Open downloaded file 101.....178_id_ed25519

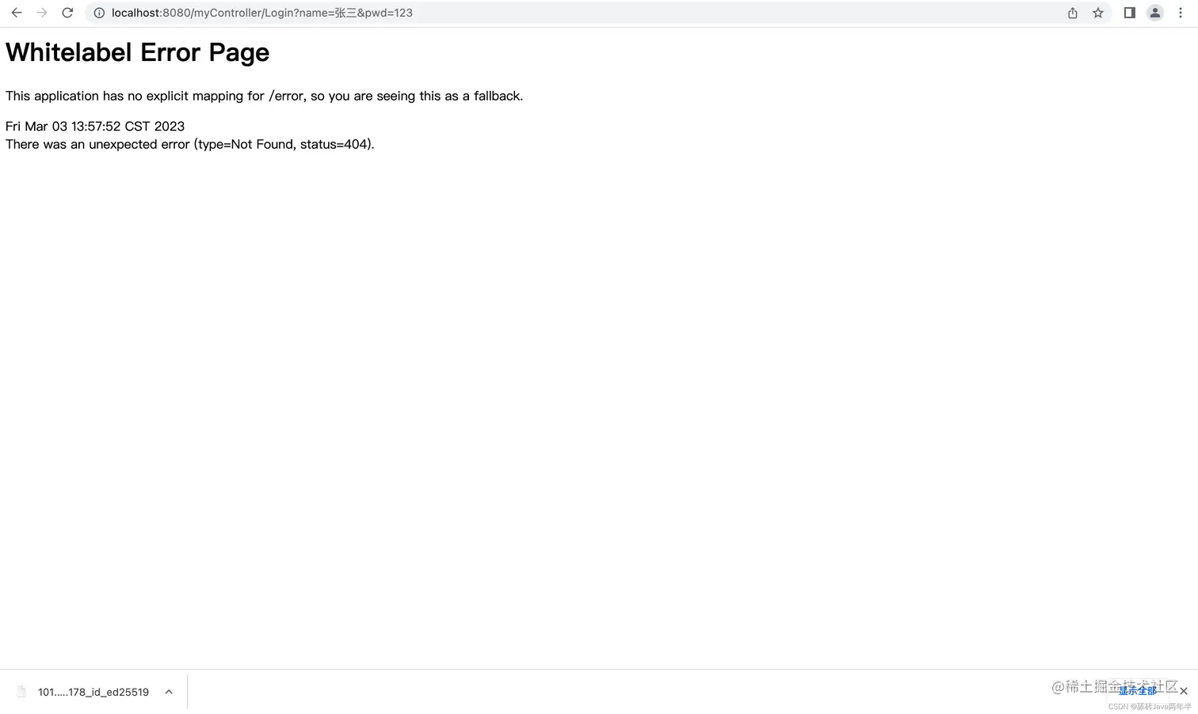click(x=93, y=692)
